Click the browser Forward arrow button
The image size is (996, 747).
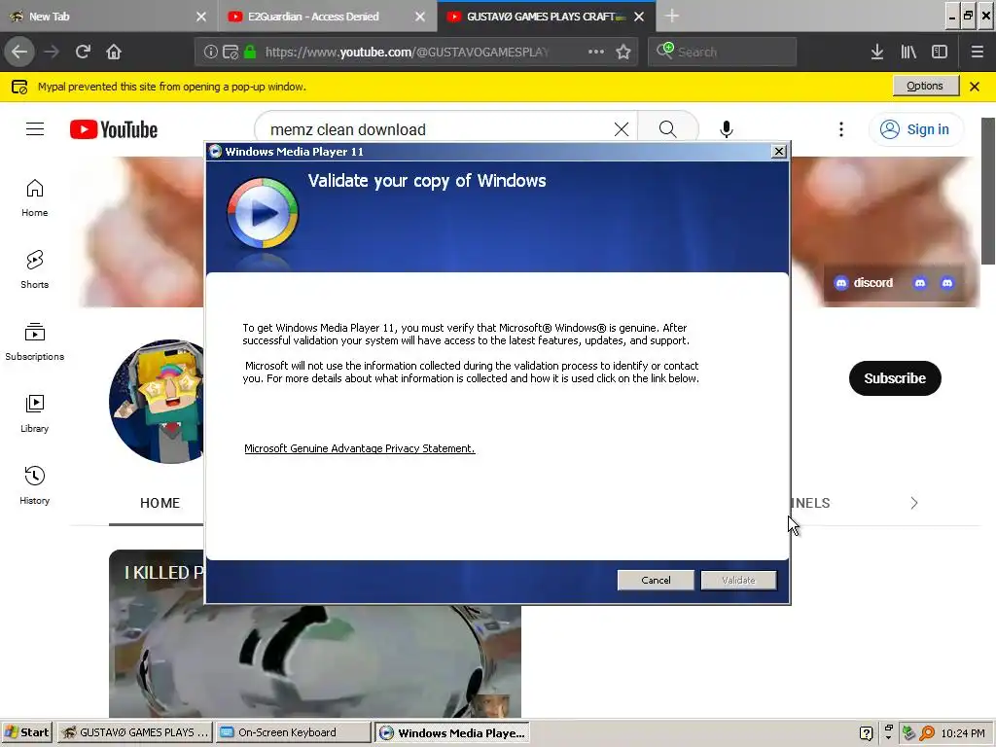pos(52,52)
